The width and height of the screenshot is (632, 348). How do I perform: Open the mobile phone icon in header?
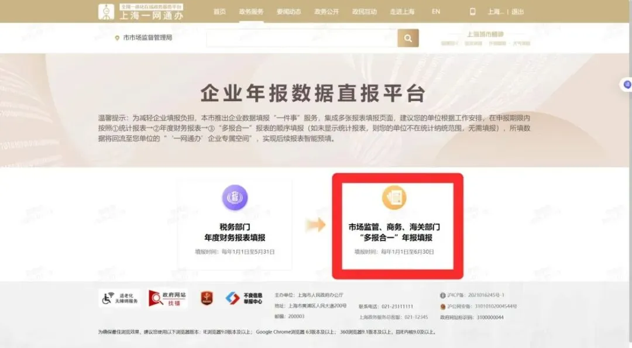click(472, 12)
